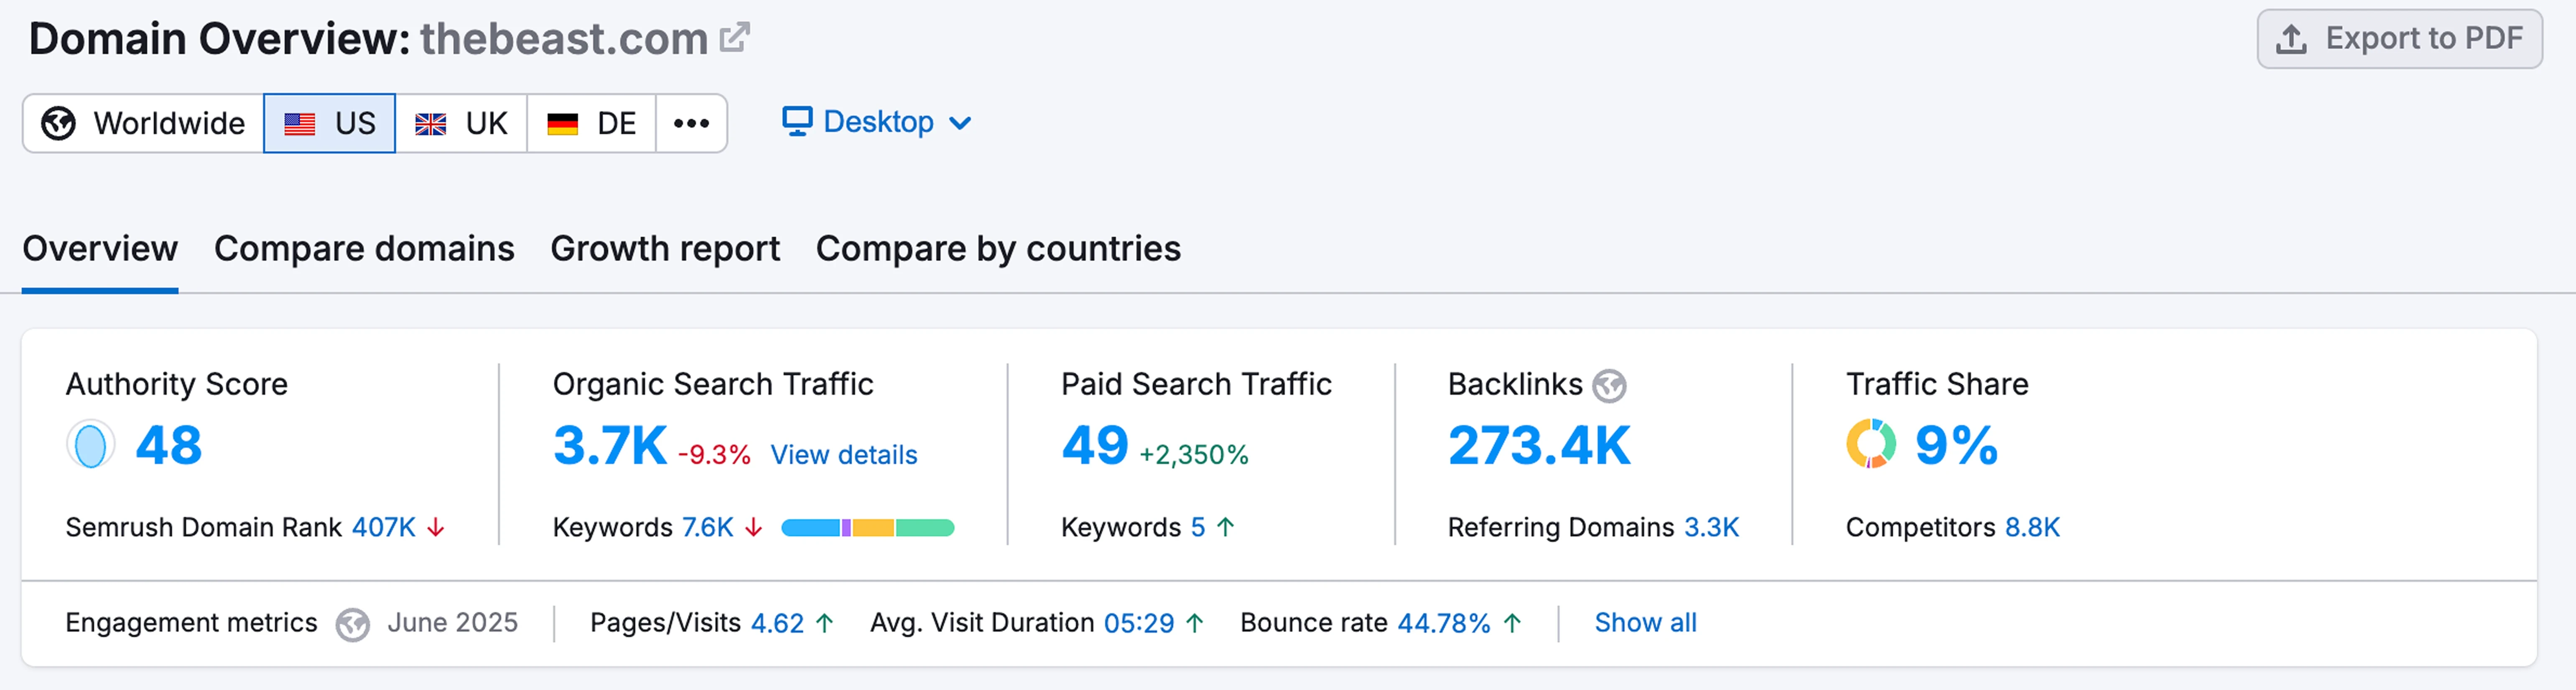The image size is (2576, 690).
Task: Click the globe icon next to Backlinks
Action: pos(1609,386)
